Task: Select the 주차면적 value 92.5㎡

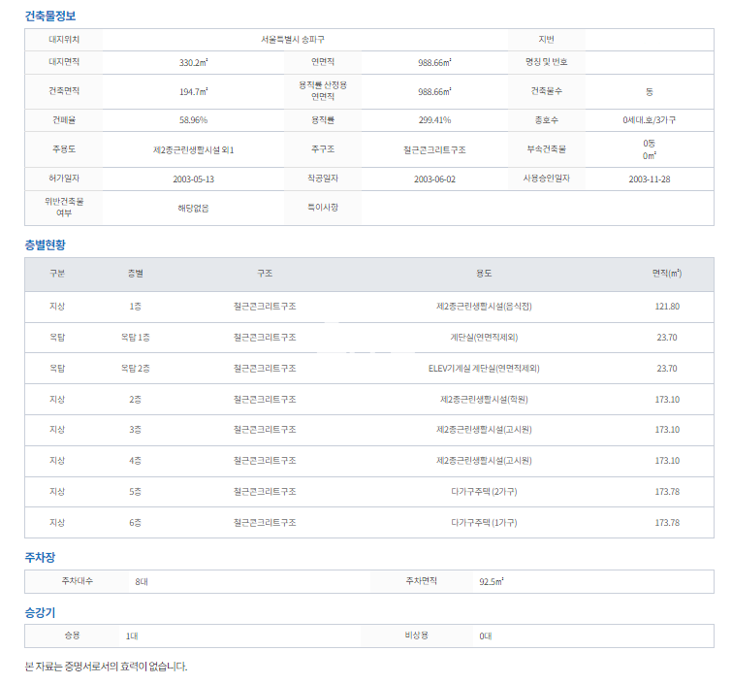Action: click(492, 581)
